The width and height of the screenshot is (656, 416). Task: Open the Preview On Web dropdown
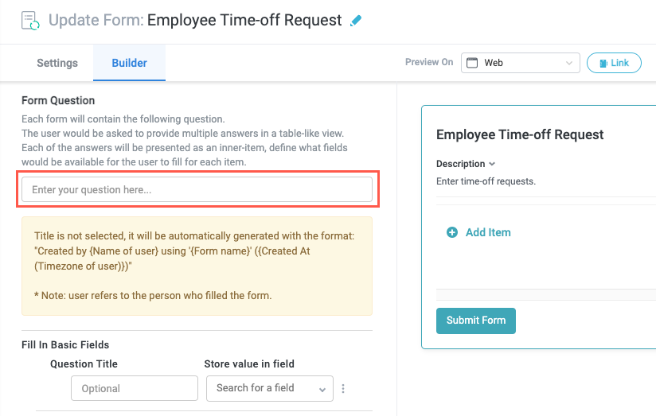(x=521, y=63)
